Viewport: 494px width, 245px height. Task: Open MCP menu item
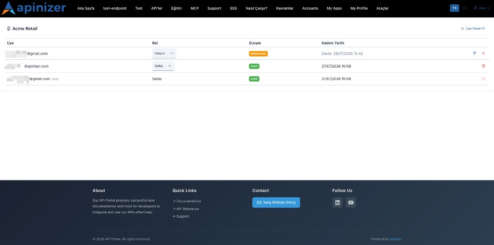(195, 8)
